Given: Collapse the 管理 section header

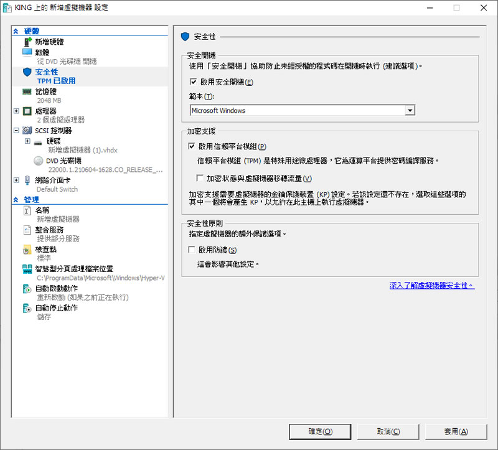Looking at the screenshot, I should tap(16, 200).
